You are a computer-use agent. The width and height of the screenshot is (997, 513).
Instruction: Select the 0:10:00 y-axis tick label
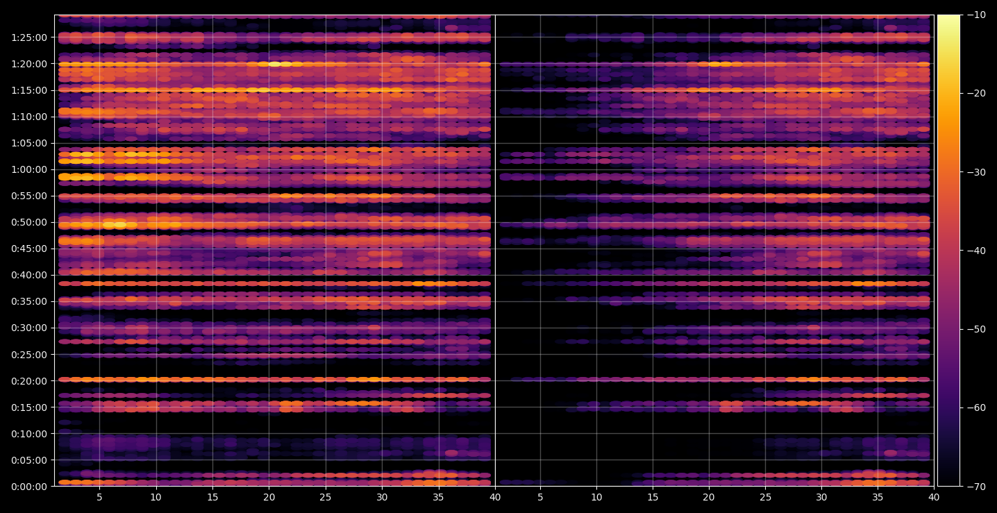pyautogui.click(x=29, y=434)
